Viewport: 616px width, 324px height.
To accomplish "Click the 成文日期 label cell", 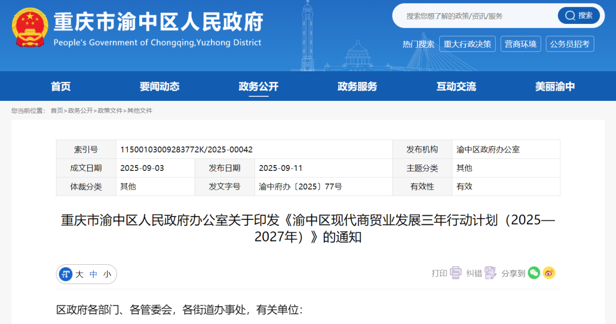I will click(x=86, y=168).
